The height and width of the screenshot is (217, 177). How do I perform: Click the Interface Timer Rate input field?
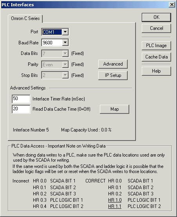point(21,99)
